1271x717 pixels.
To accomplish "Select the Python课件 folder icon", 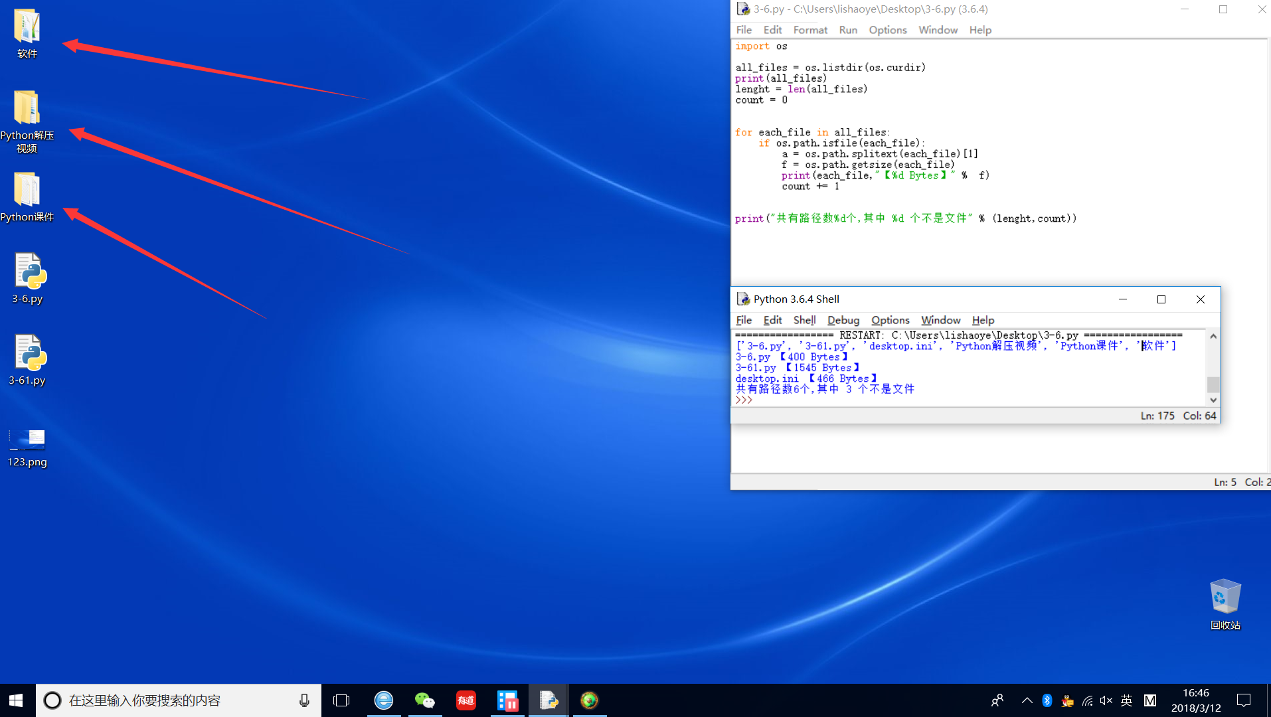I will [x=27, y=191].
